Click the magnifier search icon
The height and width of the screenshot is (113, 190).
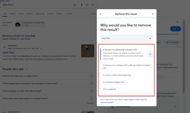point(93,5)
